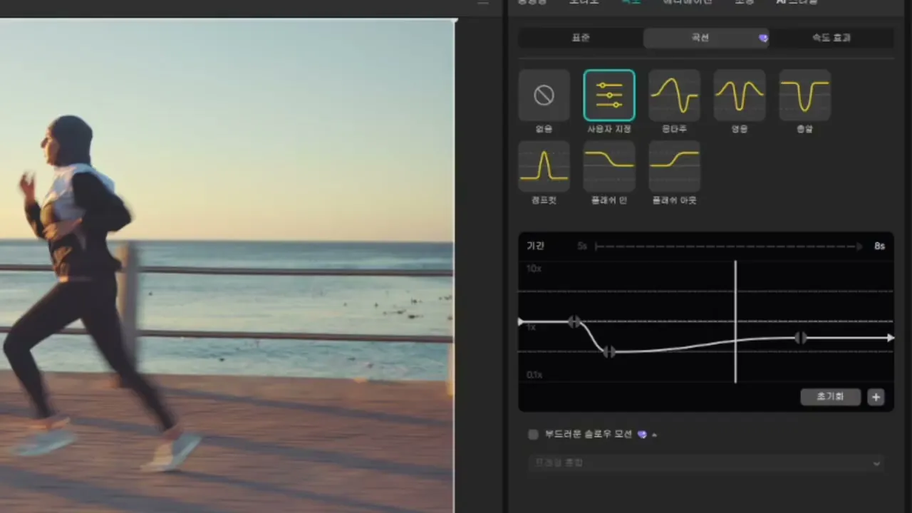Click the new duration value 8s

click(879, 246)
